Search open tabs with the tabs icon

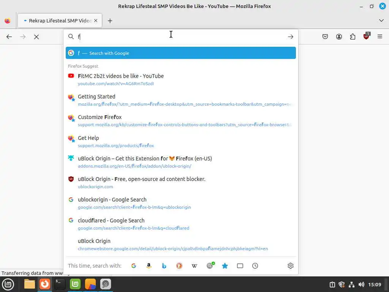tap(240, 266)
